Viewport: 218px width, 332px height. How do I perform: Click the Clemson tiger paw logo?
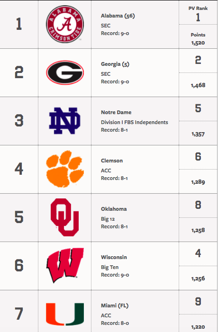65,169
